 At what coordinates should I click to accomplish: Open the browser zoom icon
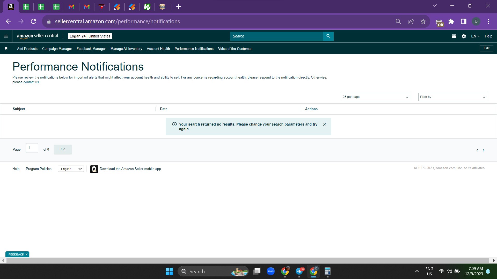pos(398,21)
